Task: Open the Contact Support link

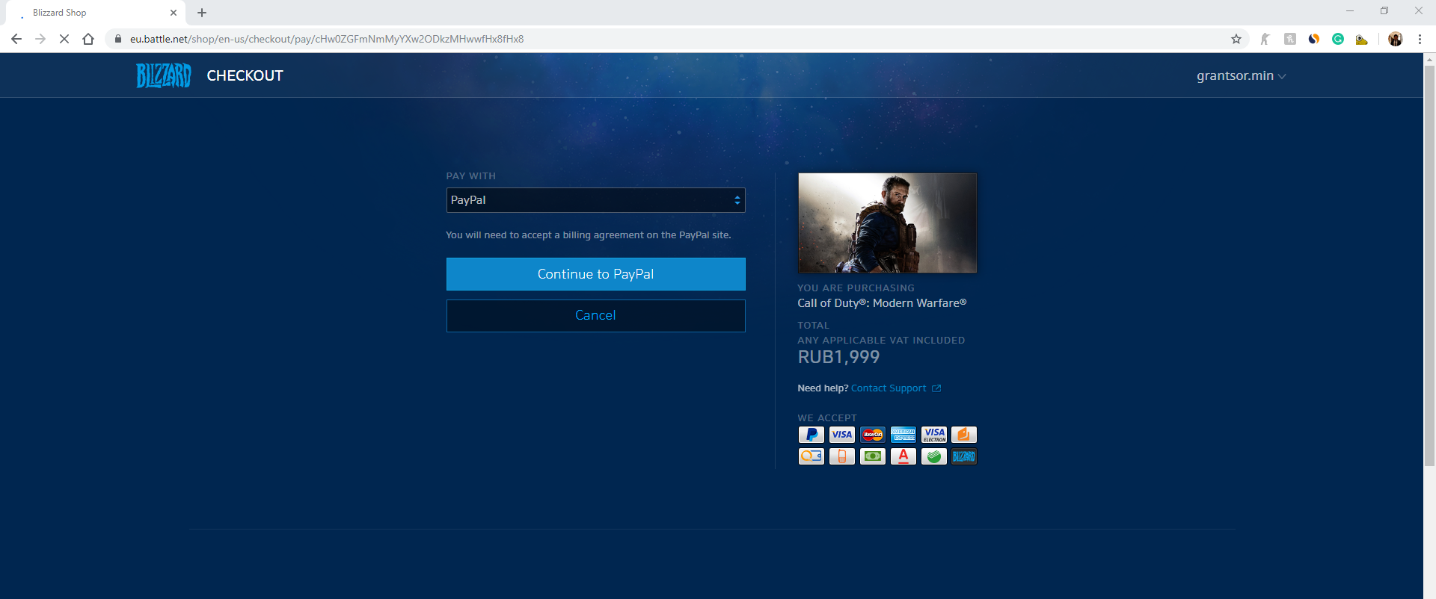Action: pyautogui.click(x=889, y=388)
